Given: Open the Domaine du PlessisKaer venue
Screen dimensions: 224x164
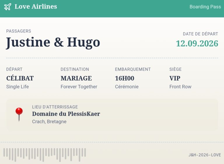Looking at the screenshot, I should 66,114.
